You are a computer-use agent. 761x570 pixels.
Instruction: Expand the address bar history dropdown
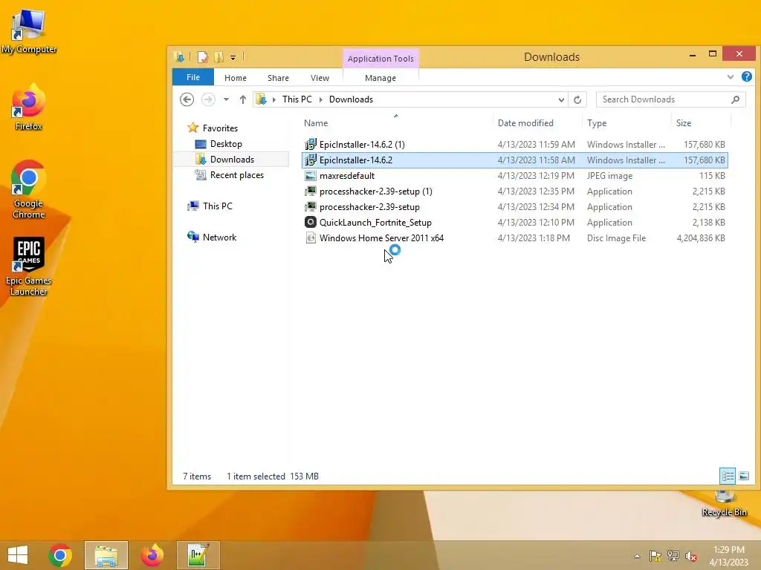click(x=561, y=99)
